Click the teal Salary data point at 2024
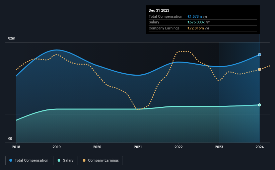 point(259,105)
